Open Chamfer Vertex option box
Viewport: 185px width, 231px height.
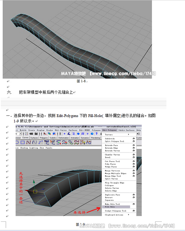[134, 155]
